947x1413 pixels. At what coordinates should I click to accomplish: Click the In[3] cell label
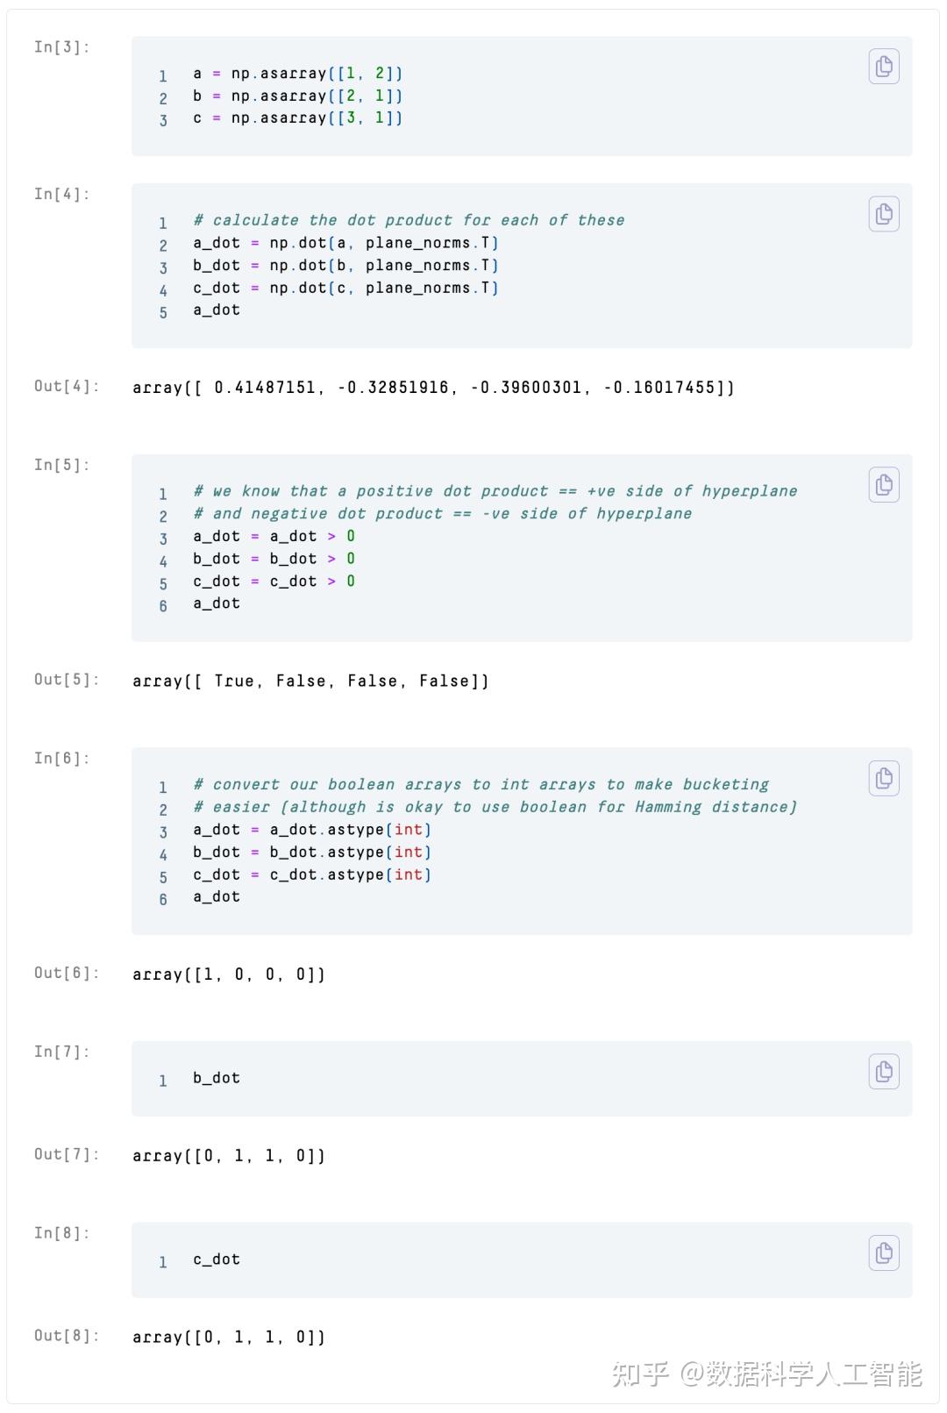coord(62,47)
